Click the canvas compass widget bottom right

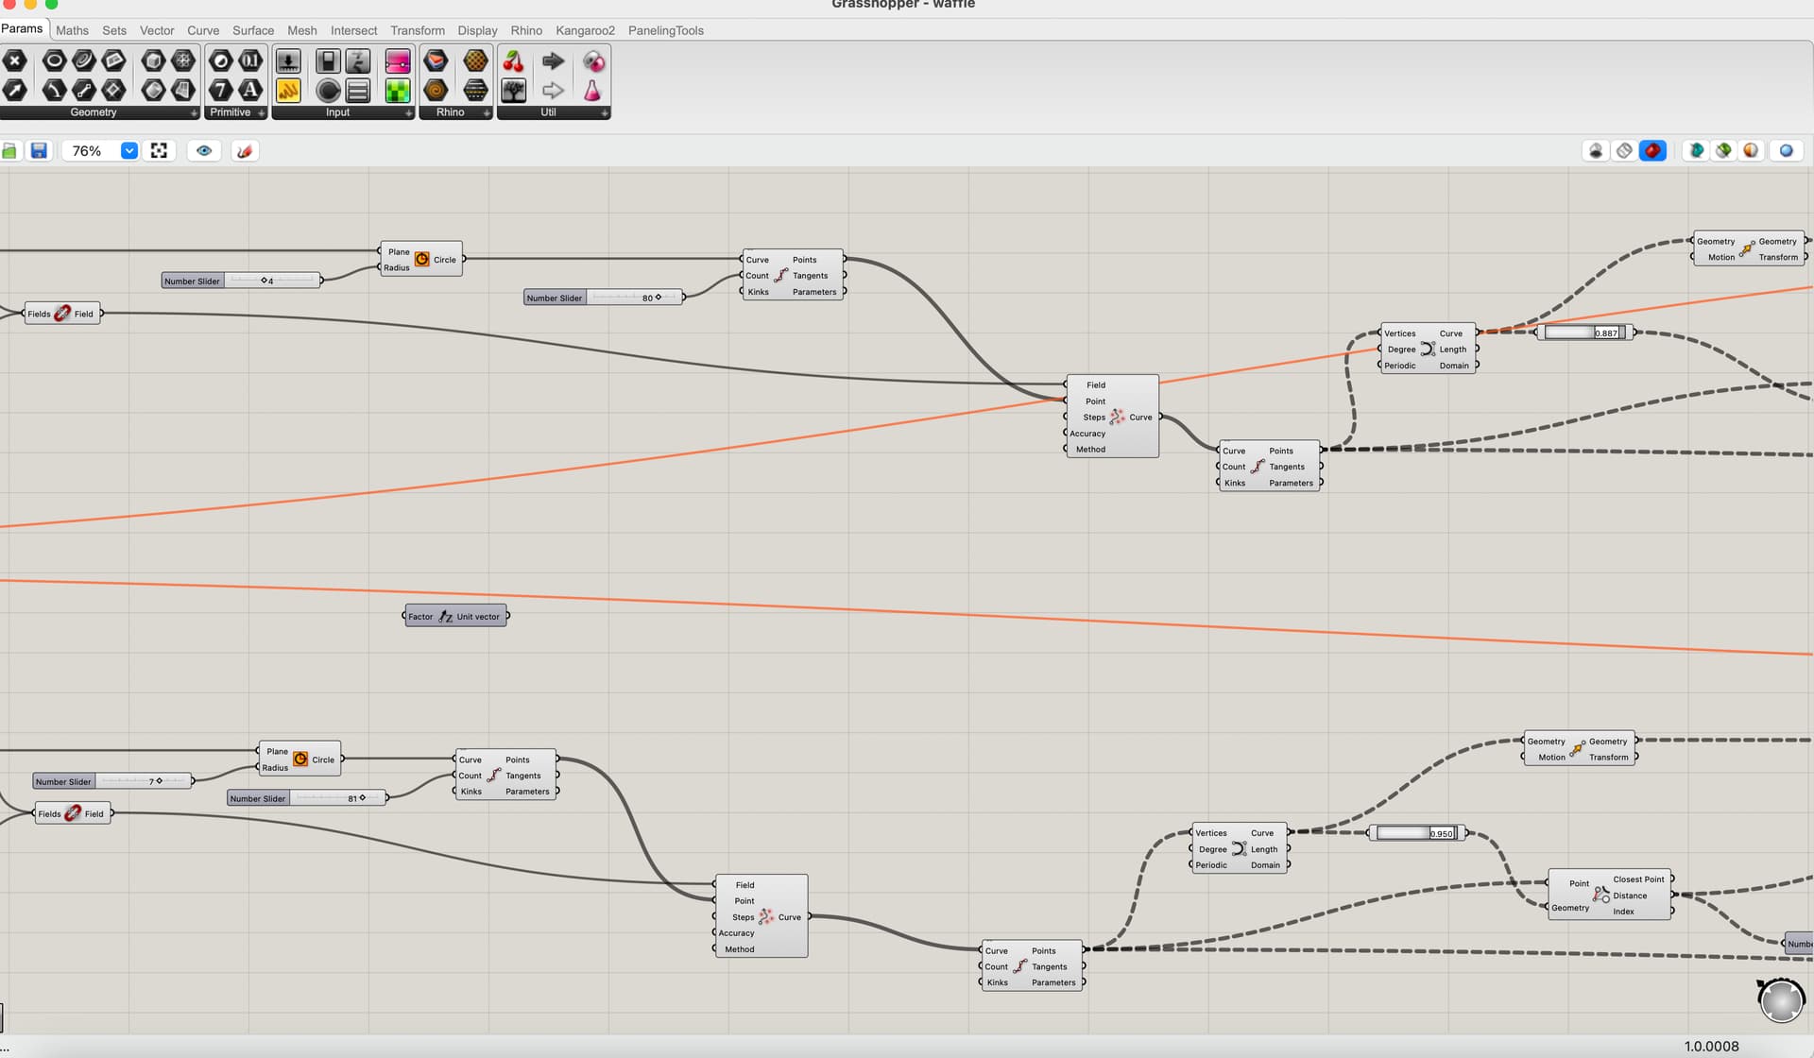1781,1000
